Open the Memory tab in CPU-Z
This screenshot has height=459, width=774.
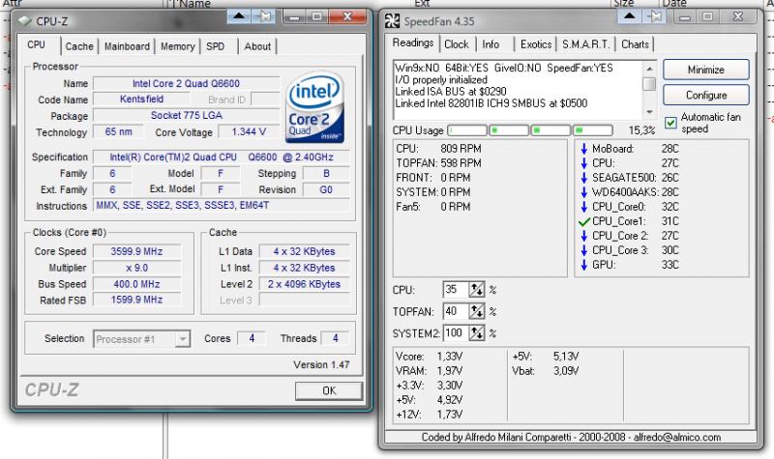(x=177, y=46)
